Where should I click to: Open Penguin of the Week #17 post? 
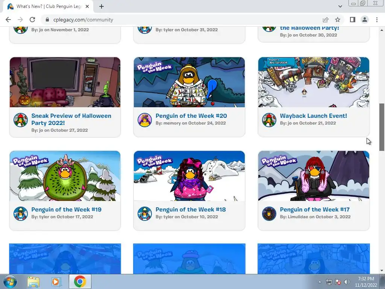tap(315, 209)
